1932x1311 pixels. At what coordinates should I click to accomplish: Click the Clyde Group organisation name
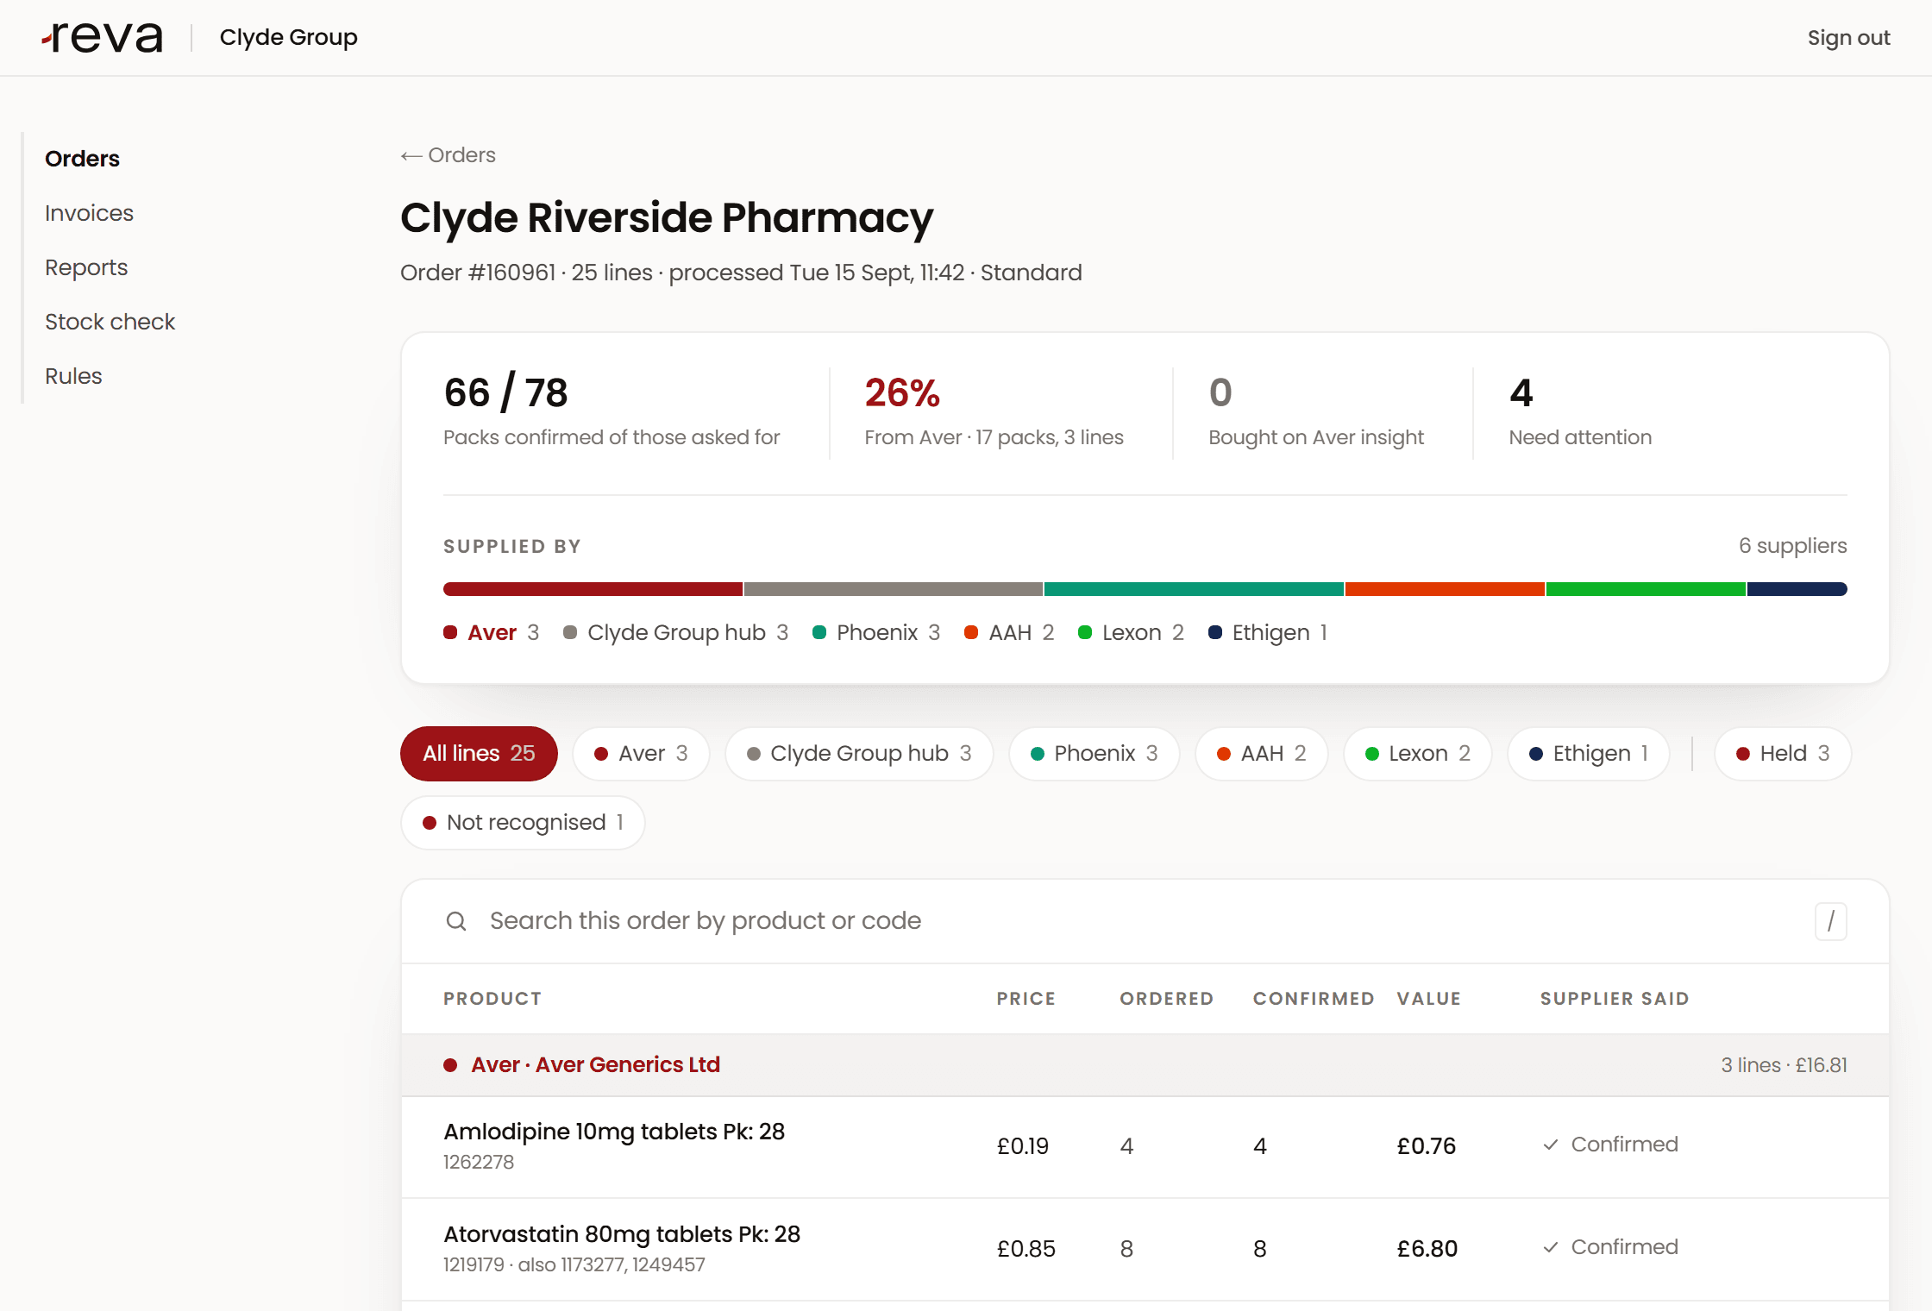(x=288, y=38)
